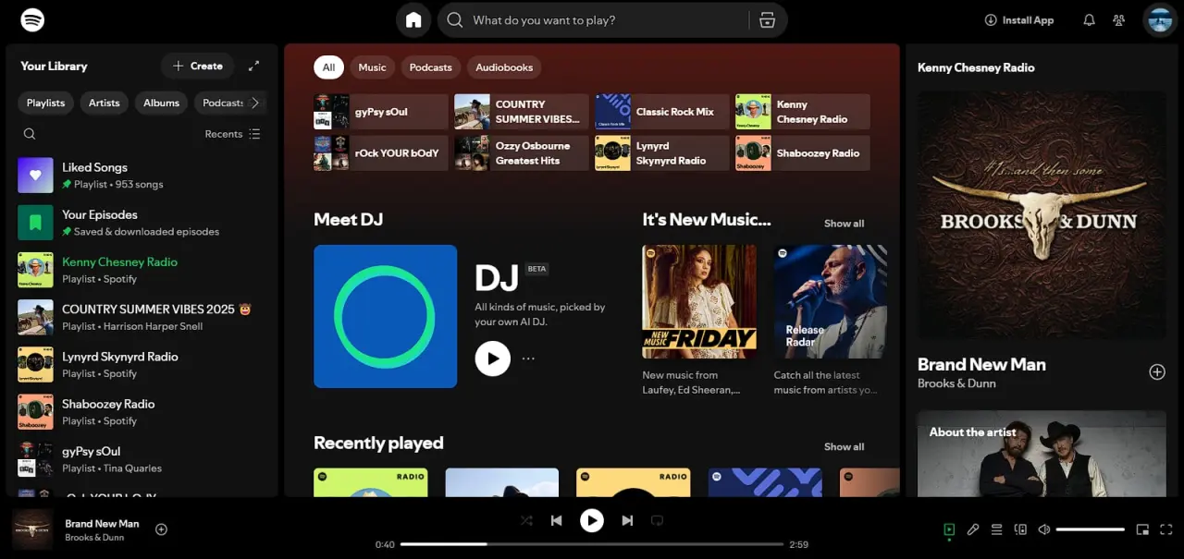Enter full screen icon

(1166, 529)
